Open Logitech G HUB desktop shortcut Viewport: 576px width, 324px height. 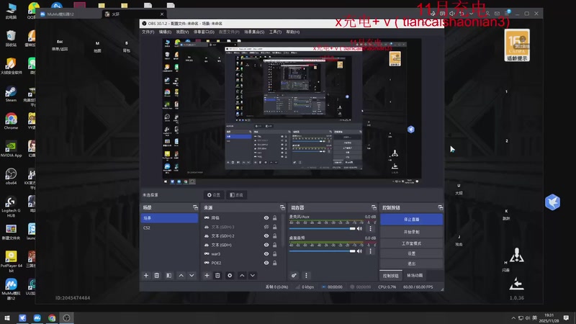11,207
